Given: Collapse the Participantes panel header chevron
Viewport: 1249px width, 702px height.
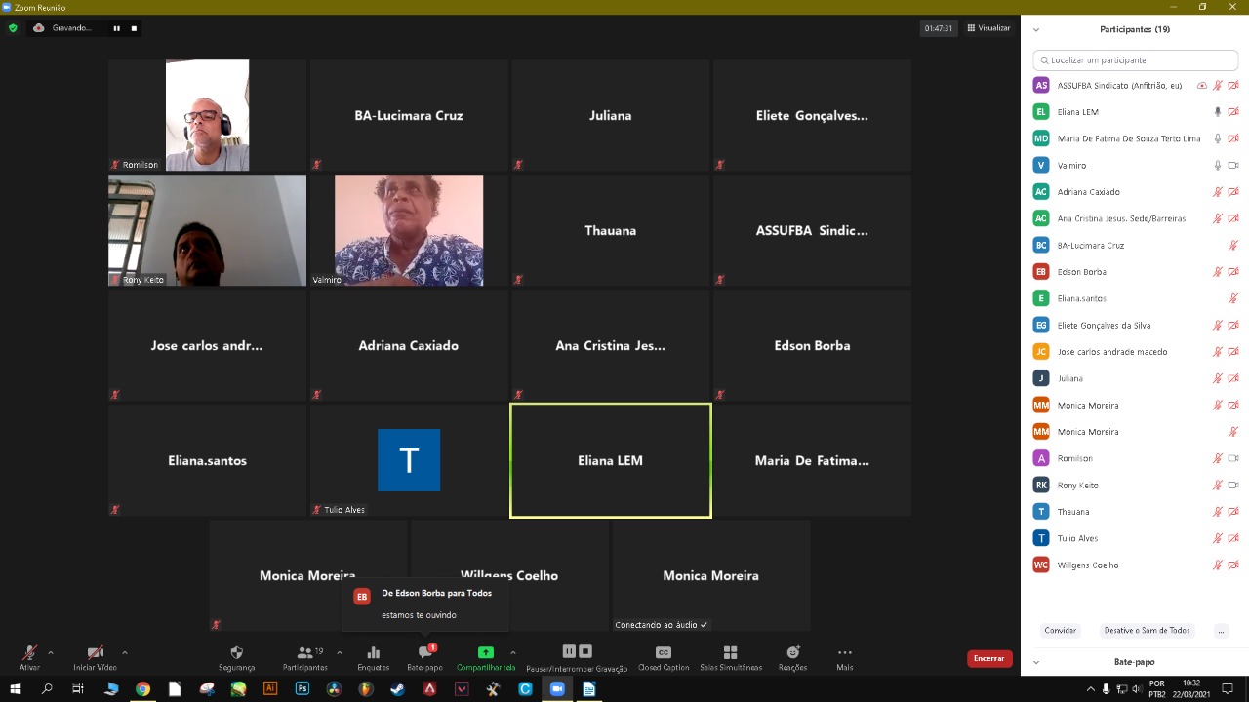Looking at the screenshot, I should pyautogui.click(x=1035, y=30).
